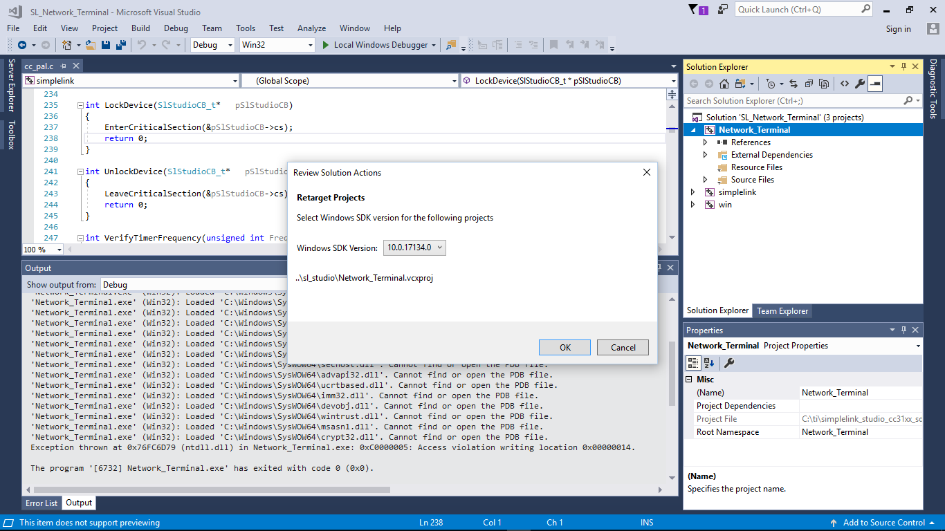Open the Debug menu

click(x=176, y=28)
